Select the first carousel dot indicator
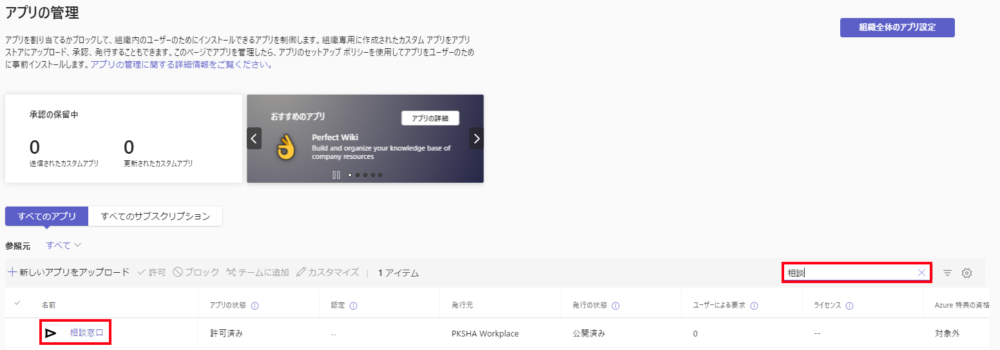 [x=350, y=175]
